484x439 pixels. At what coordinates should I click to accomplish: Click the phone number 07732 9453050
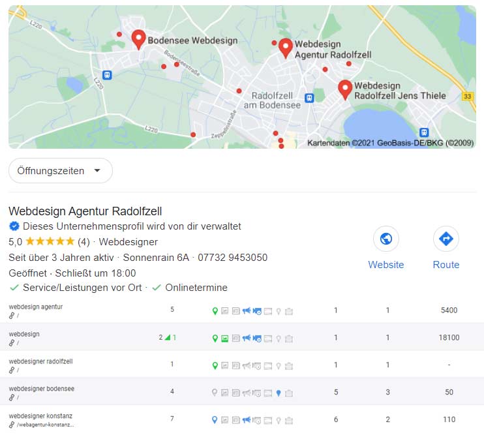[x=232, y=258]
